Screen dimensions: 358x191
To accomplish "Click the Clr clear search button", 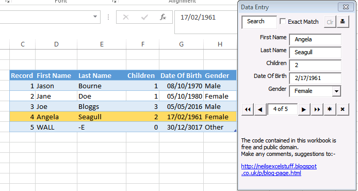I will click(x=330, y=22).
